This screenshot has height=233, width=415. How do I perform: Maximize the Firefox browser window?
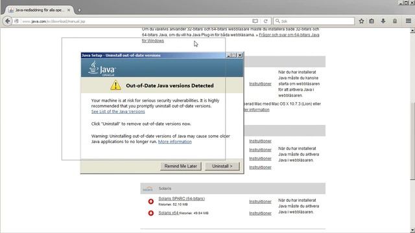point(406,3)
